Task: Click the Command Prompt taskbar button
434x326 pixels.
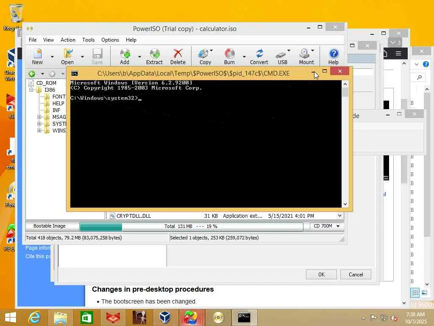Action: point(245,317)
